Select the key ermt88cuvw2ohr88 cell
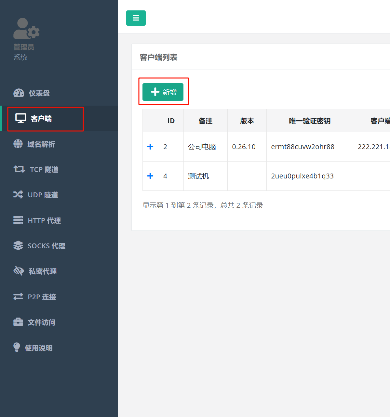The image size is (390, 417). click(303, 147)
